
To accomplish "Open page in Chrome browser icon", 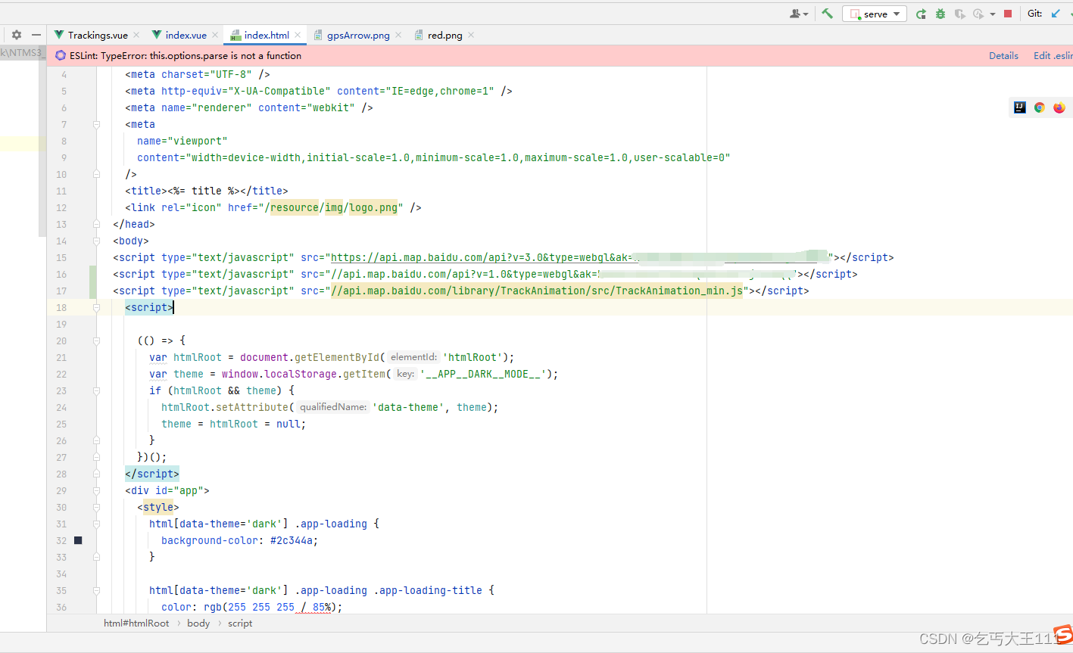I will point(1040,107).
